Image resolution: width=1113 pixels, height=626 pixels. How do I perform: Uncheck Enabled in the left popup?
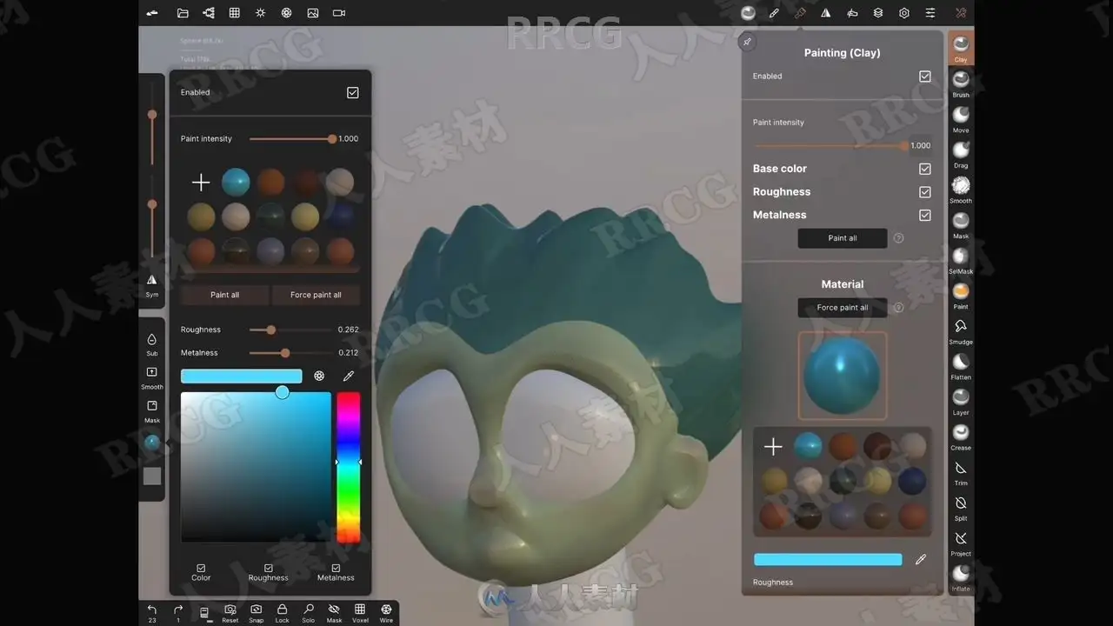[352, 92]
